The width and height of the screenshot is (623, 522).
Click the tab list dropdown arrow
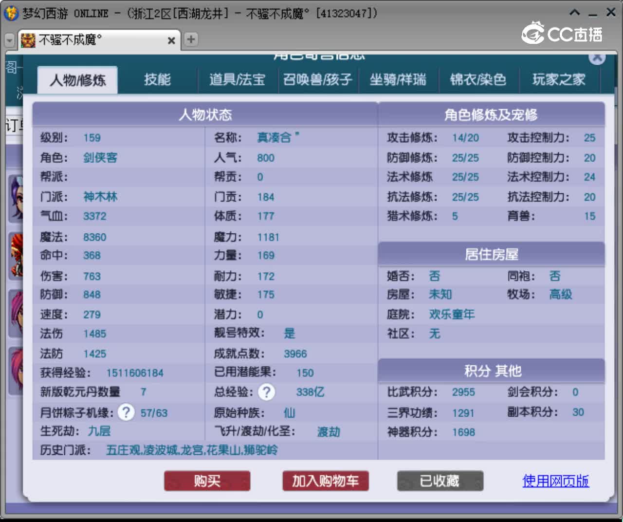pos(10,40)
